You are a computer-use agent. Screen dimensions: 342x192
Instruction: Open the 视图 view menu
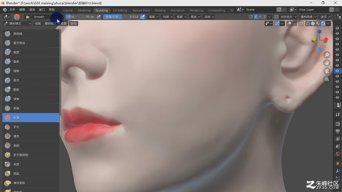tap(38, 23)
